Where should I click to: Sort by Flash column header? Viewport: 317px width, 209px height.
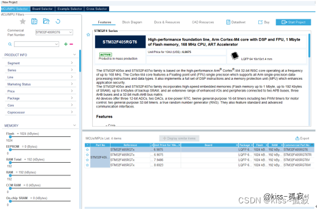tap(261, 145)
